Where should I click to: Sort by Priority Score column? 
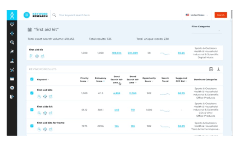click(x=84, y=80)
